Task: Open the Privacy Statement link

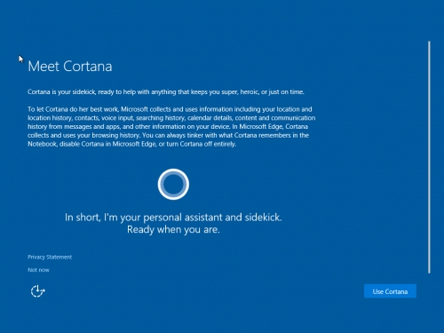Action: coord(50,257)
